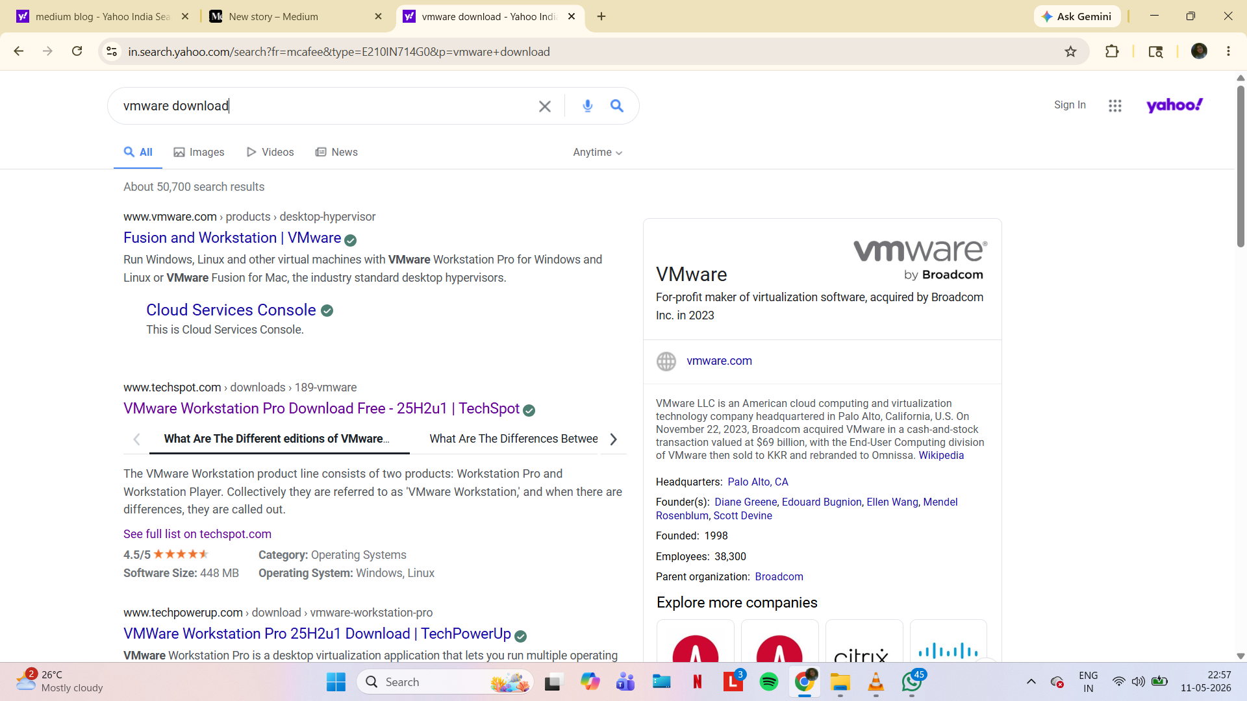
Task: Reload the current page
Action: pyautogui.click(x=77, y=51)
